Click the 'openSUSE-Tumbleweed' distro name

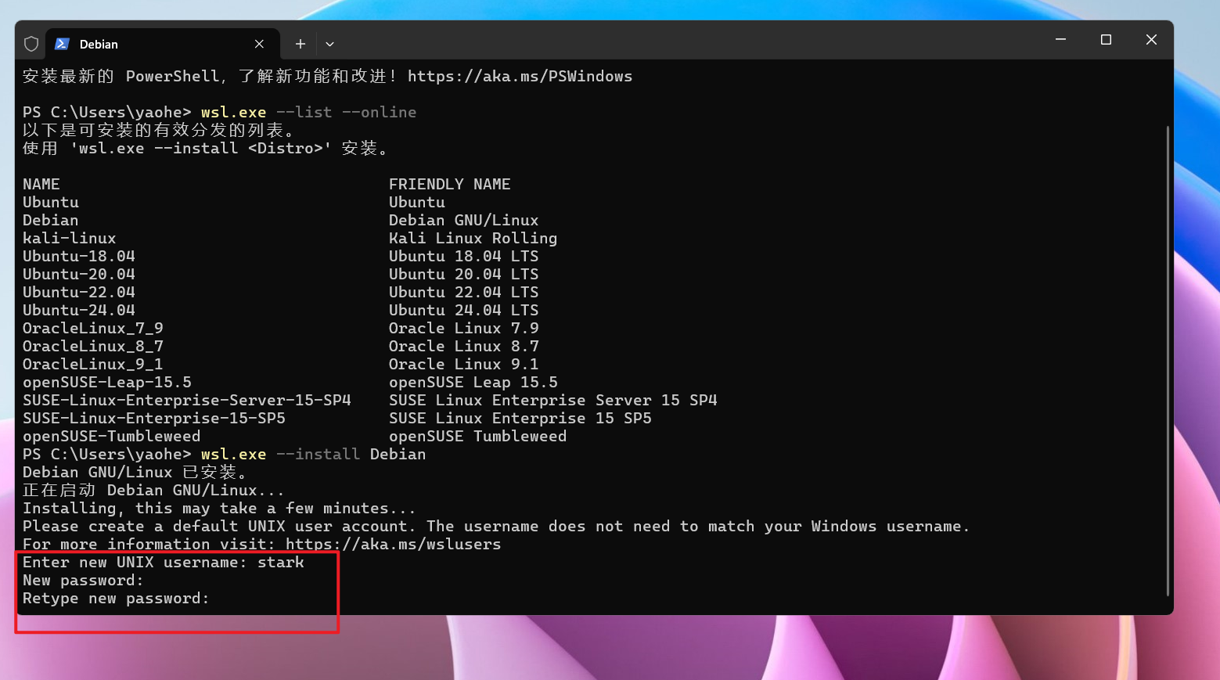111,436
